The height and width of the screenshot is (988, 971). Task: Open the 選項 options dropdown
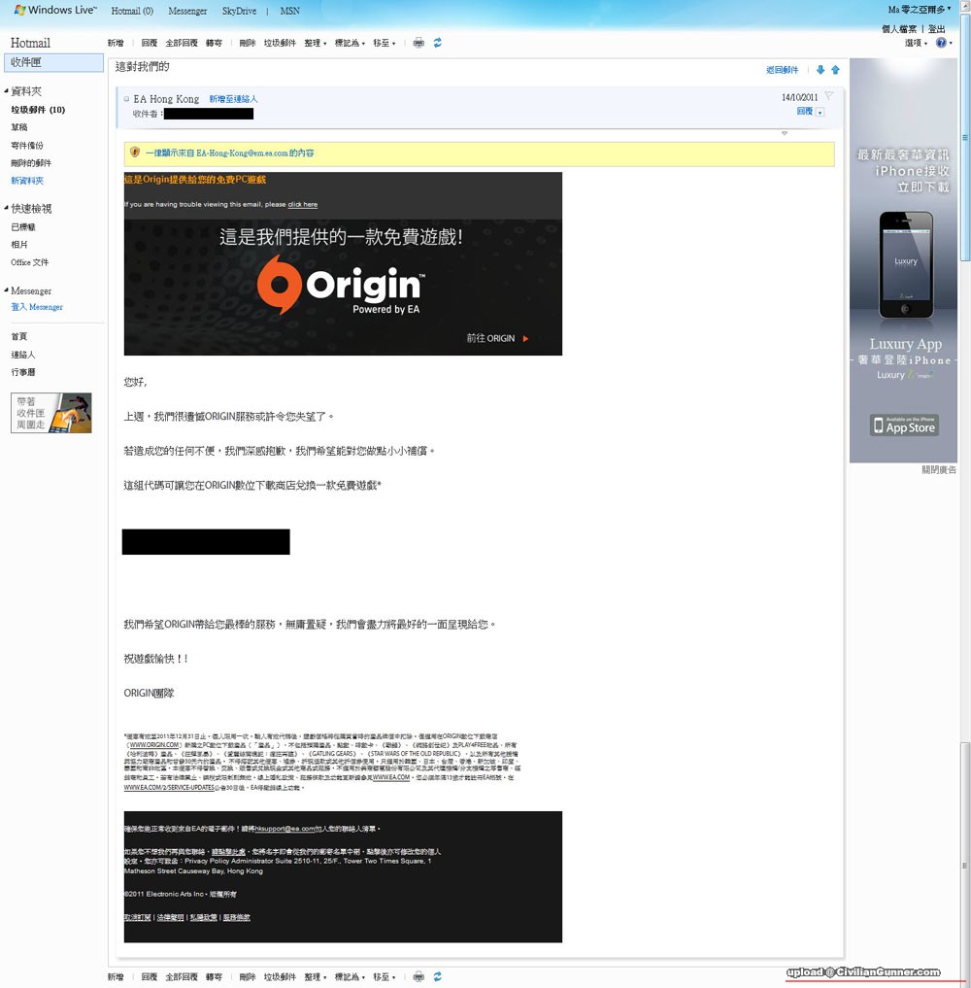[916, 43]
